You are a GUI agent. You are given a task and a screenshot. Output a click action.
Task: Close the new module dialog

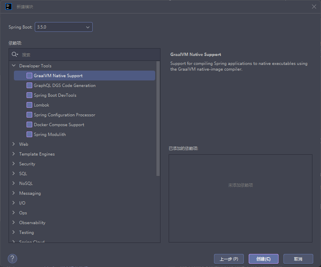pos(314,7)
